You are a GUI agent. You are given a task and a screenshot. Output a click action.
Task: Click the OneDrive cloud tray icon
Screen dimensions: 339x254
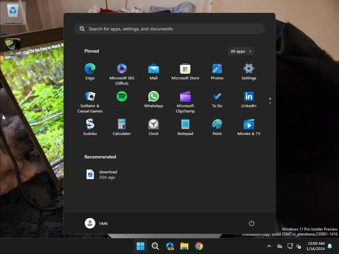(280, 246)
